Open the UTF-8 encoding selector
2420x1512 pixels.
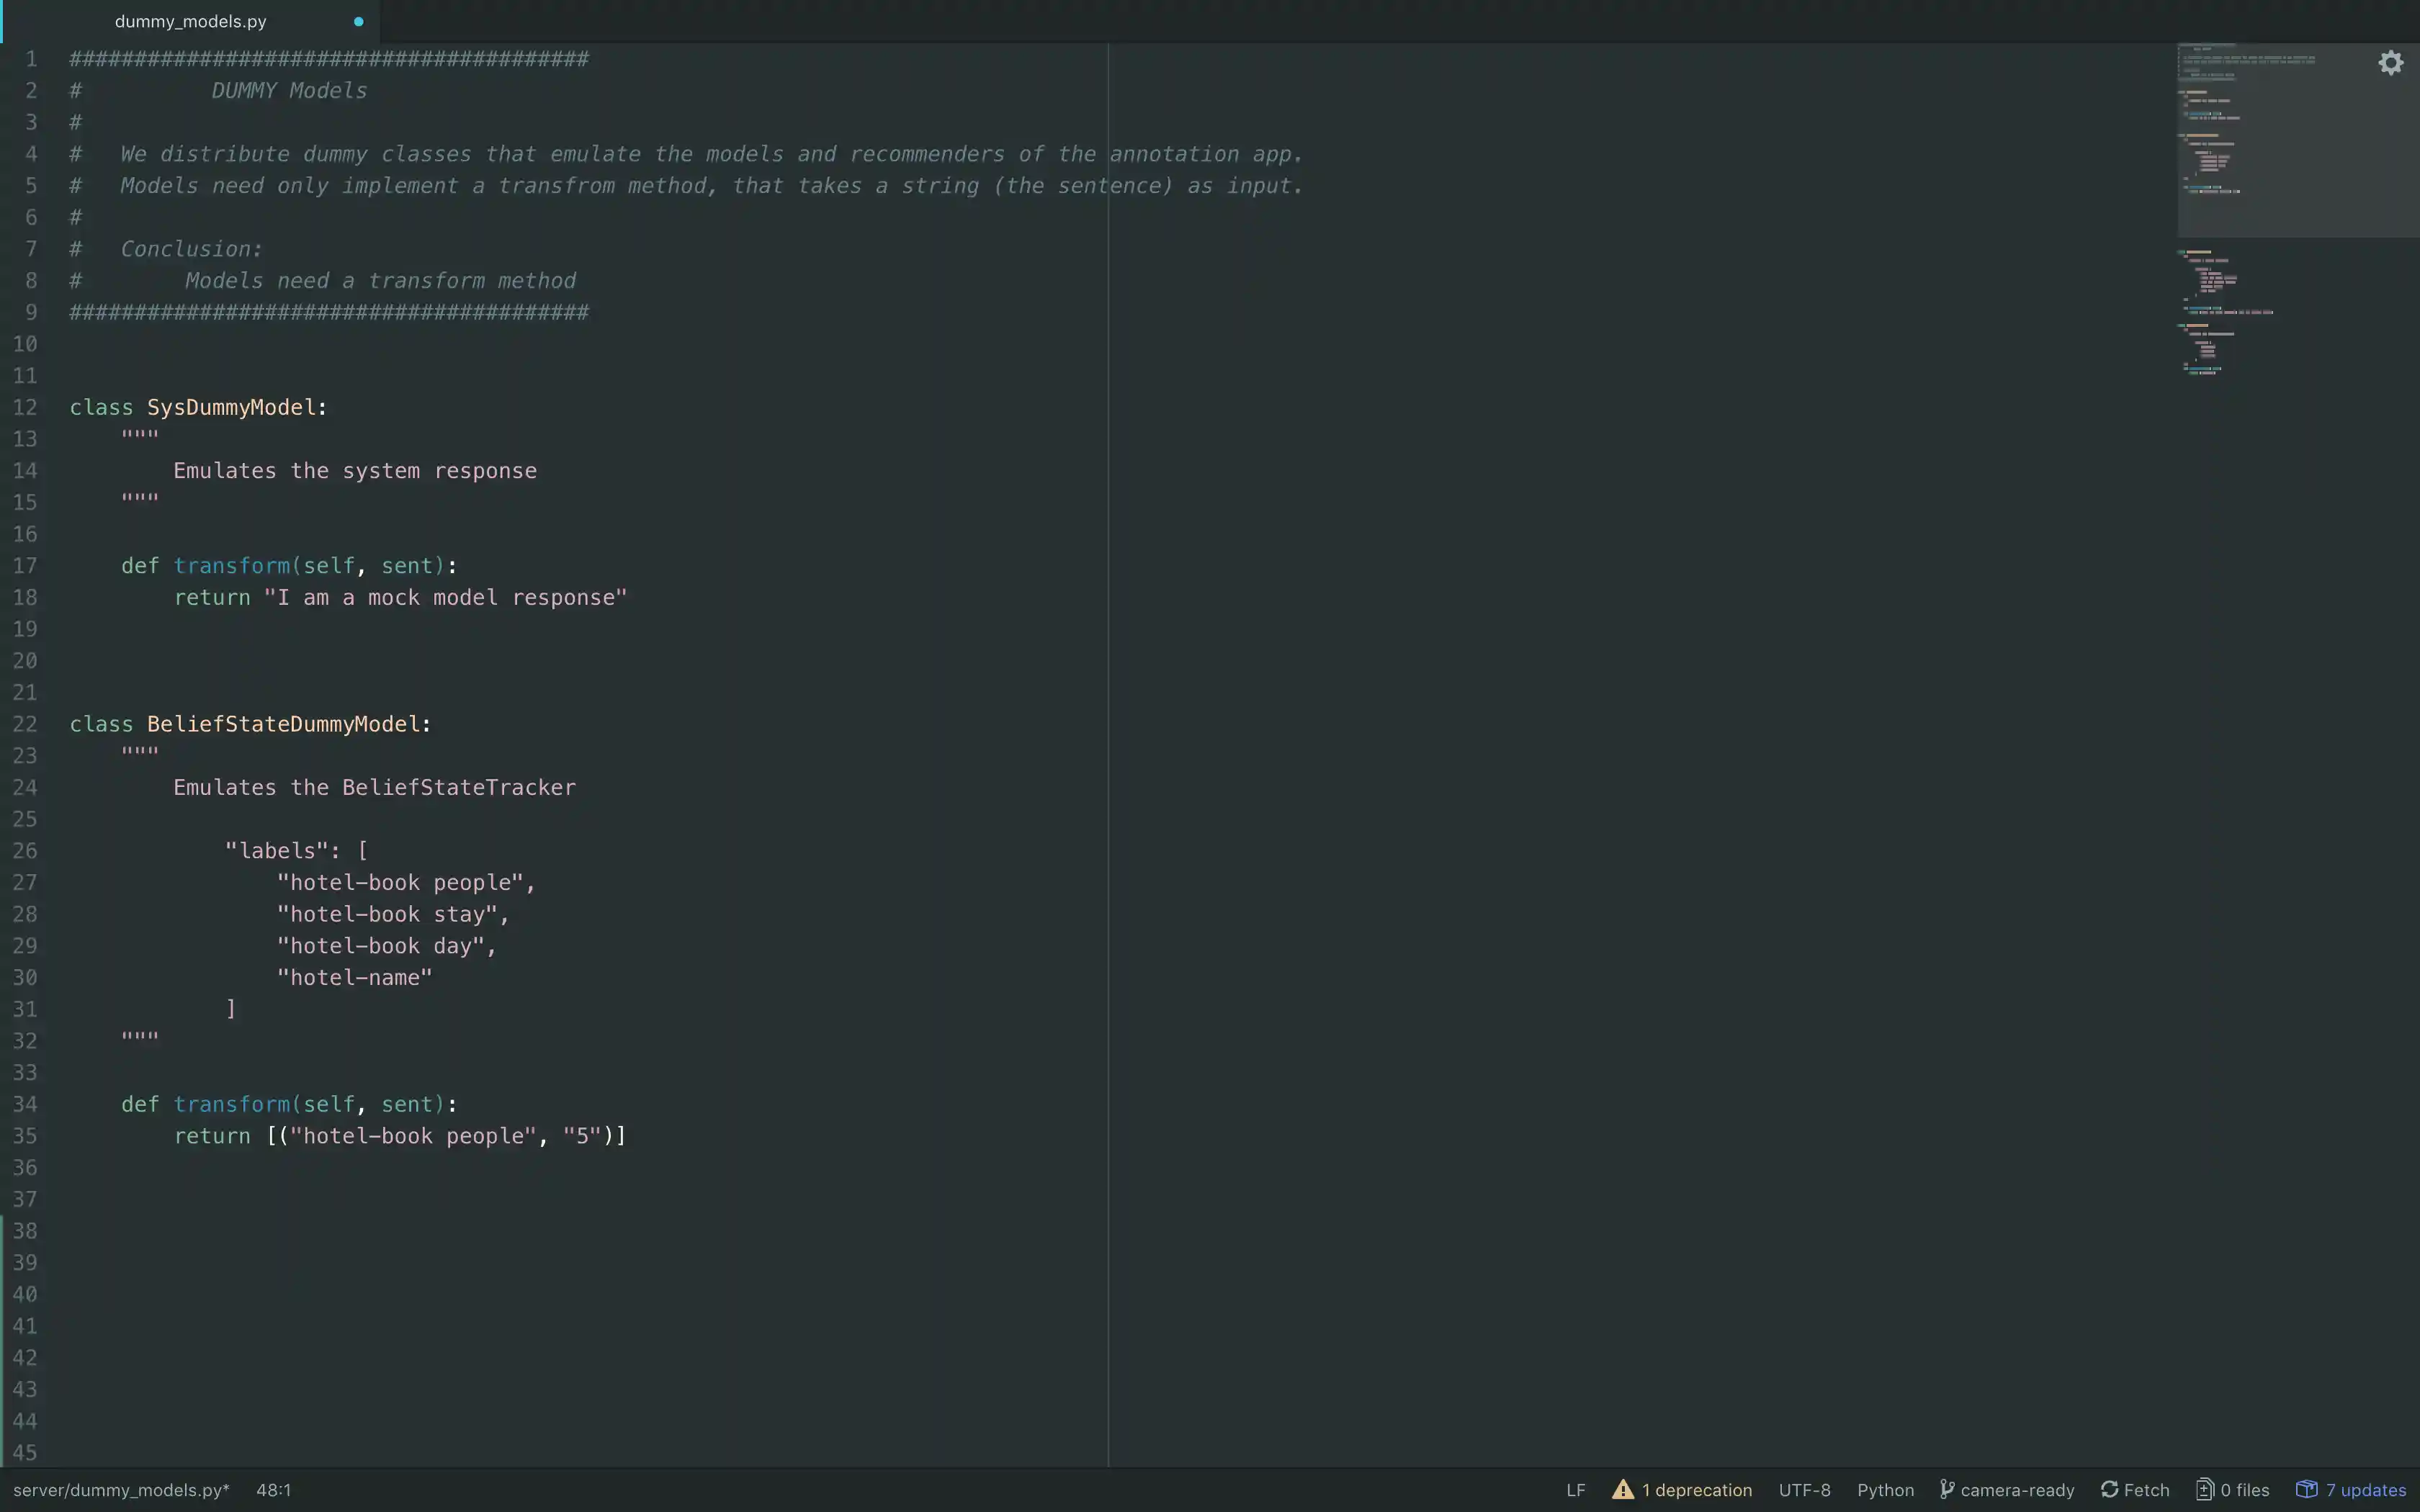(1804, 1490)
